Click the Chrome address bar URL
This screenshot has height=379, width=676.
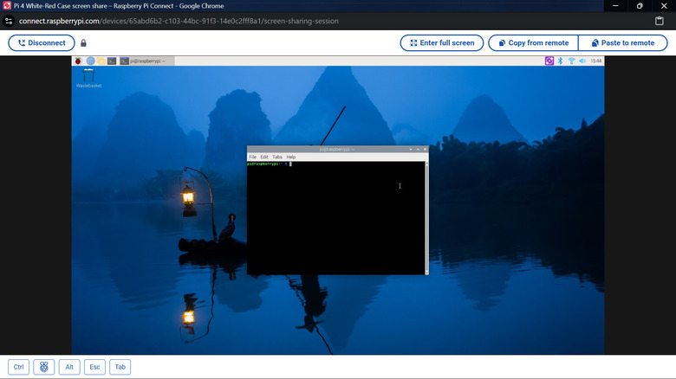(179, 21)
